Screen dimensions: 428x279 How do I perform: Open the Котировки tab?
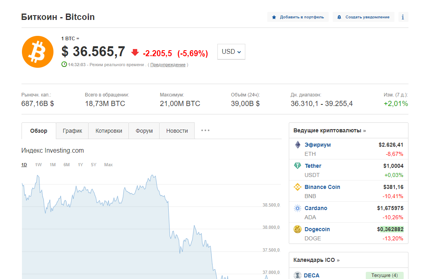[x=108, y=131]
